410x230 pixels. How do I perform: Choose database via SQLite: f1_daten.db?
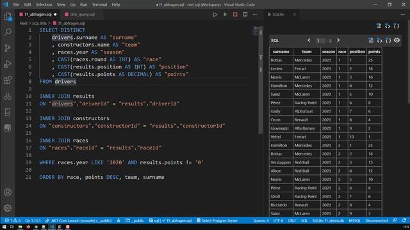coord(328,220)
